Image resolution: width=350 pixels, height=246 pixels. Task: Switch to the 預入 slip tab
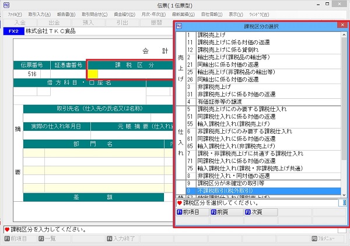88,23
